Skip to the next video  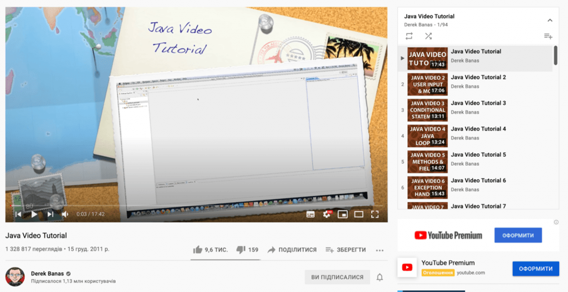pyautogui.click(x=50, y=214)
